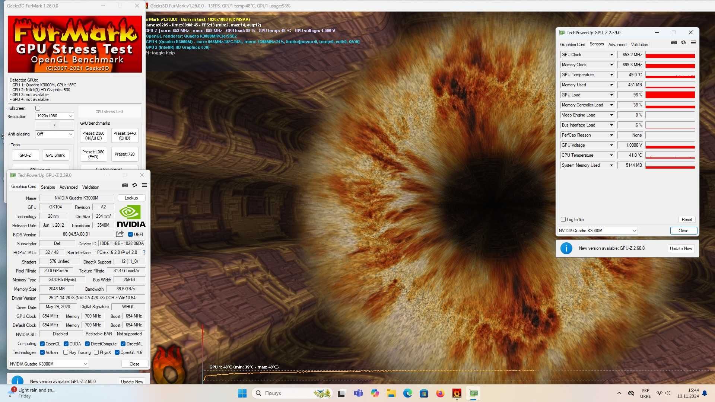Switch to Sensors tab in left GPU-Z
This screenshot has width=715, height=402.
pos(48,187)
